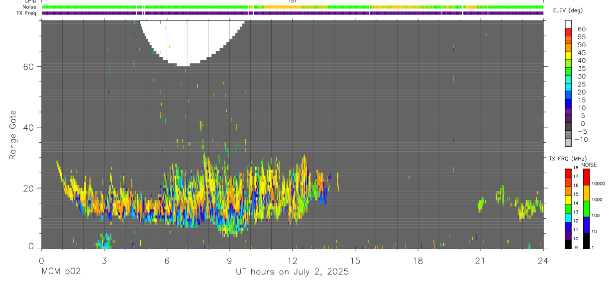Screen dimensions: 611x282
Task: Click the light gray -10 elevation swatch
Action: [568, 143]
